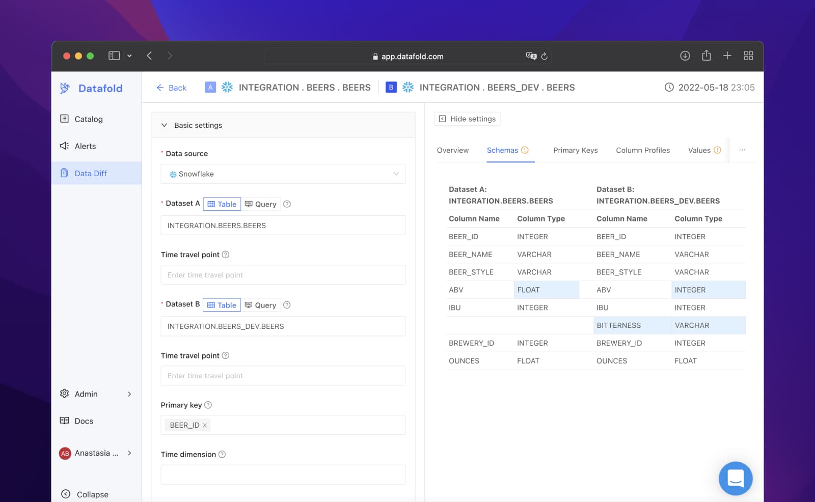
Task: Click the AB user avatar
Action: [65, 453]
